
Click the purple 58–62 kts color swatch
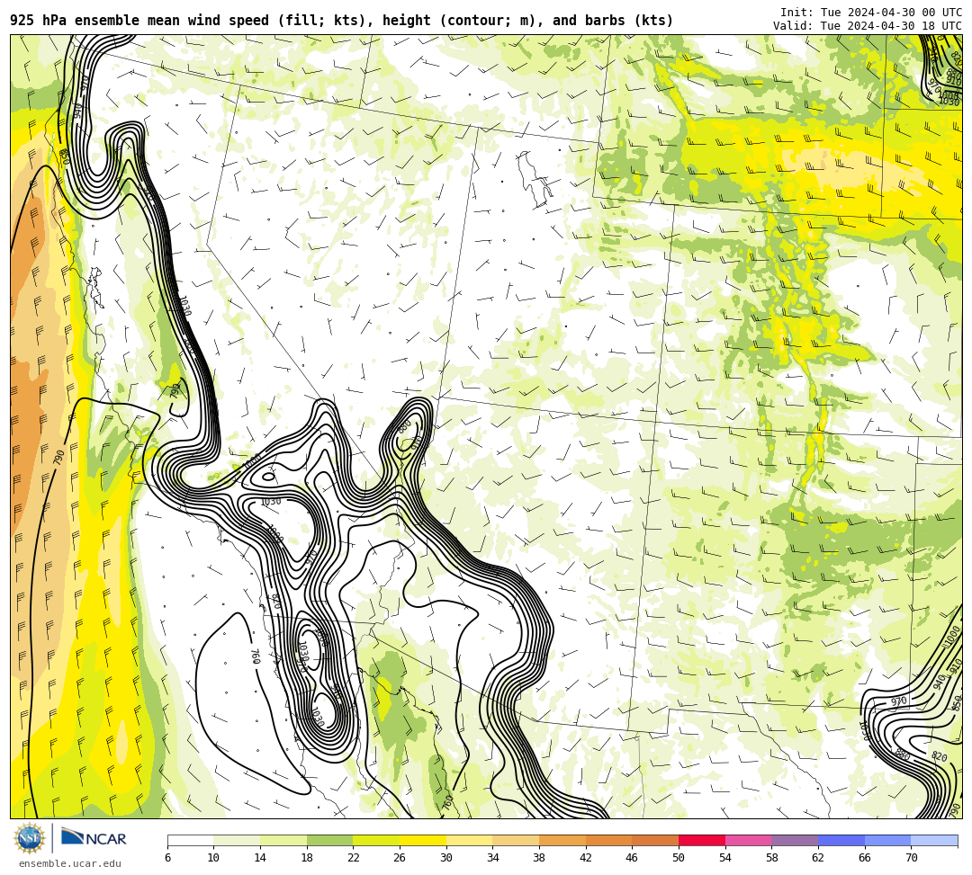pyautogui.click(x=795, y=840)
